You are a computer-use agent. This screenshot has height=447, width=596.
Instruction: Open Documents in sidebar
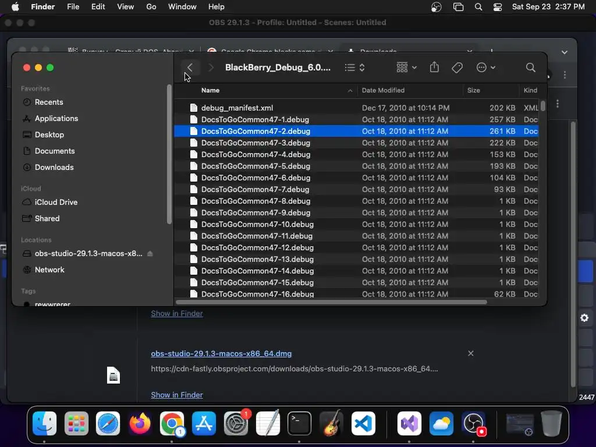click(x=55, y=151)
